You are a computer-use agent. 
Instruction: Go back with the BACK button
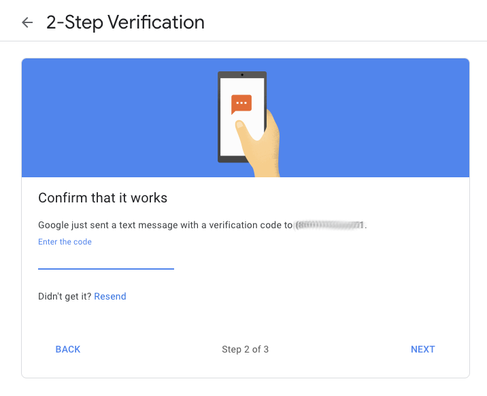pyautogui.click(x=68, y=349)
